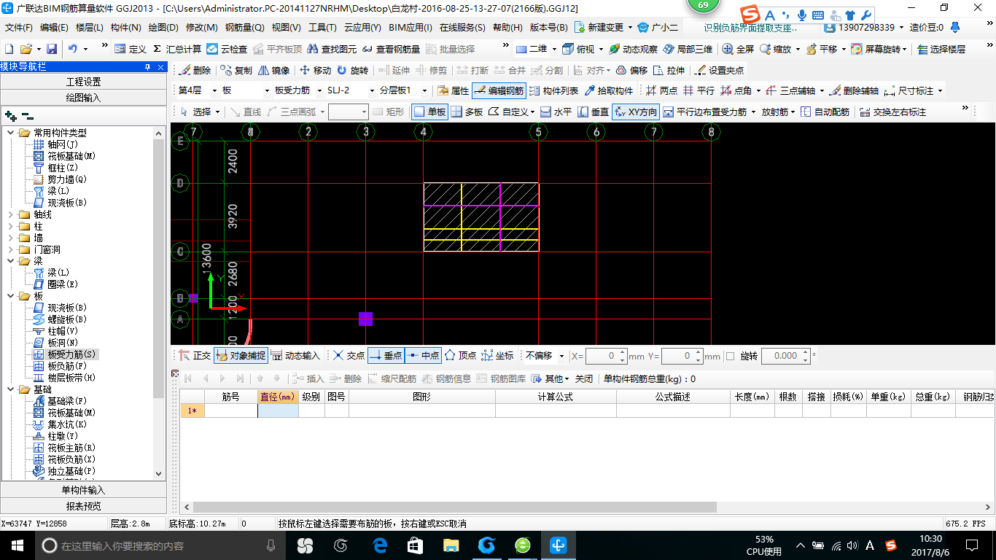Choose the 移动 move tool
The height and width of the screenshot is (560, 996).
coord(315,71)
